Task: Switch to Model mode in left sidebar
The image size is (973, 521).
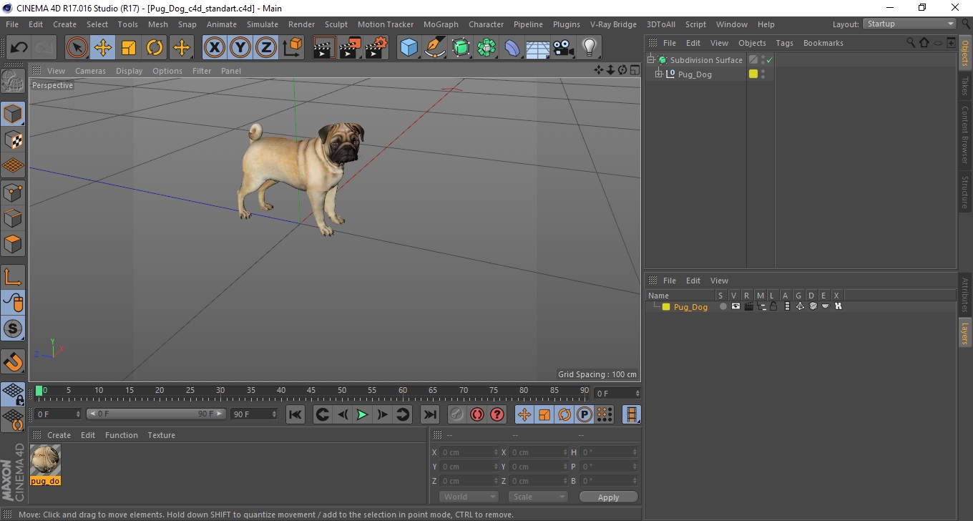Action: 13,114
